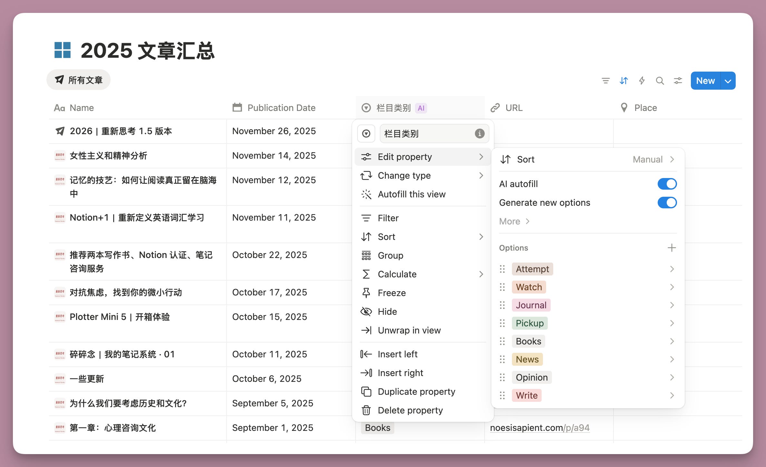
Task: Click the property info icon next to 栏目类别
Action: tap(479, 134)
